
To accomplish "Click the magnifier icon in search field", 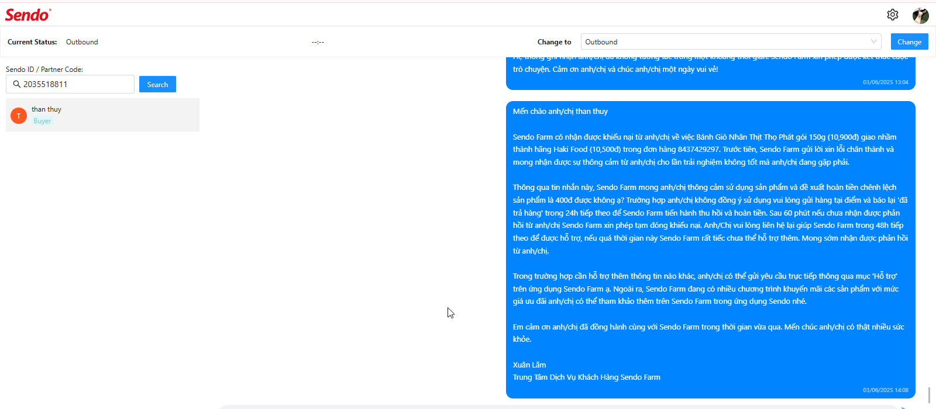I will [x=17, y=84].
